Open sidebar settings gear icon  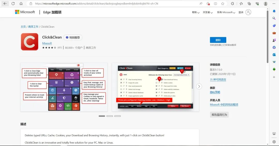coord(274,142)
